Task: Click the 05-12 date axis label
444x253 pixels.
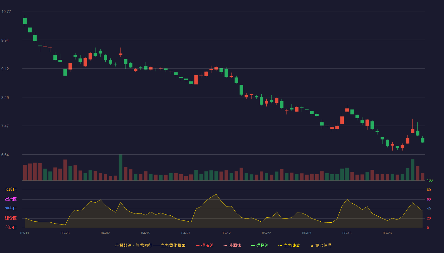Action: (226, 233)
